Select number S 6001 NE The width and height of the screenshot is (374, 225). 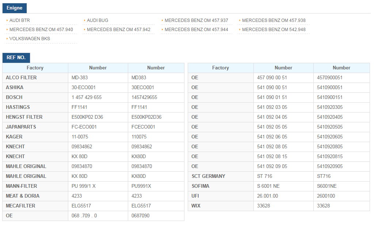click(x=268, y=186)
